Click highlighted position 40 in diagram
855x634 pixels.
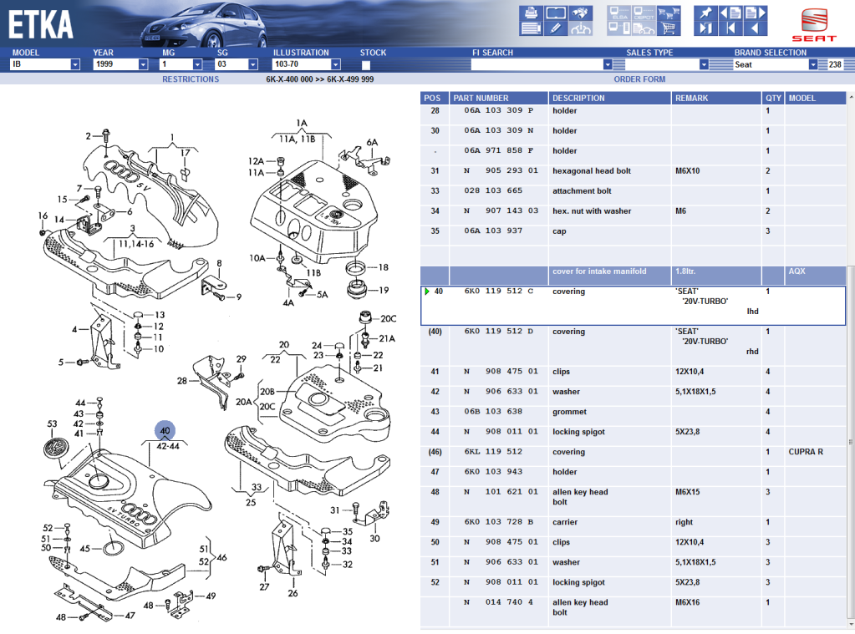coord(165,431)
